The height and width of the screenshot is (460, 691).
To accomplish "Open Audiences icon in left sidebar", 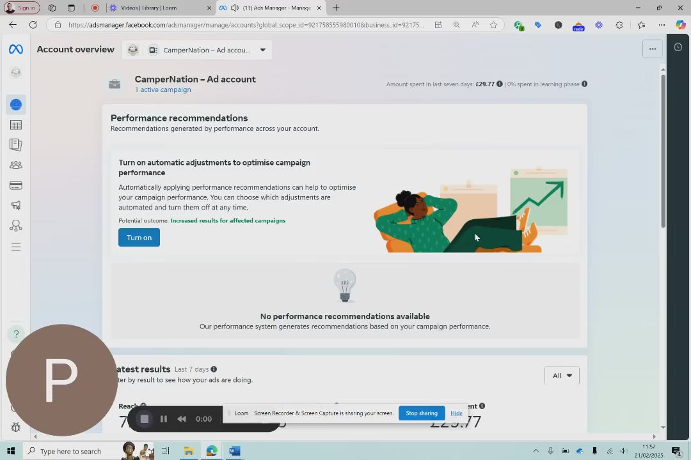I will click(x=16, y=165).
